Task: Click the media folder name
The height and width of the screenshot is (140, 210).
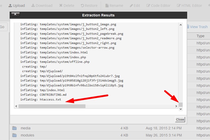Action: (26, 128)
